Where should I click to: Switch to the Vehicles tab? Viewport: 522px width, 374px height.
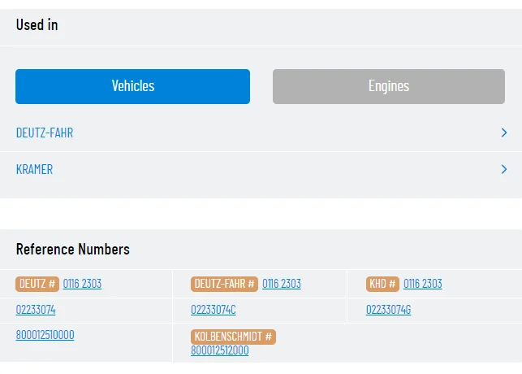click(x=132, y=86)
